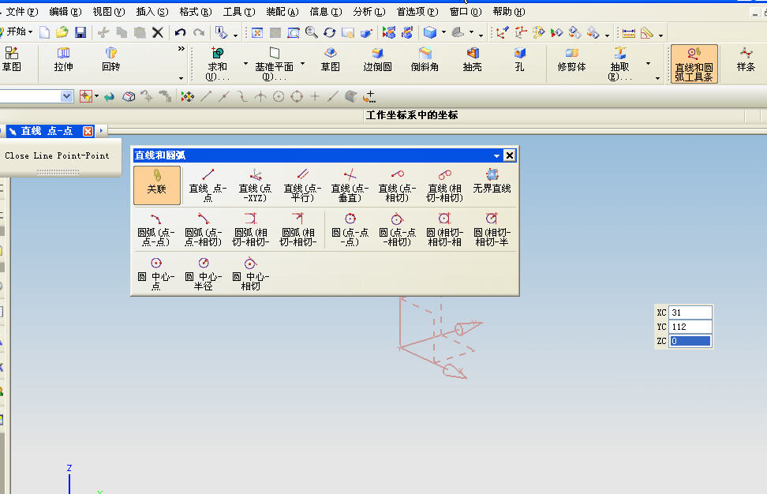Click the 拉伸 extrude button

(x=64, y=59)
